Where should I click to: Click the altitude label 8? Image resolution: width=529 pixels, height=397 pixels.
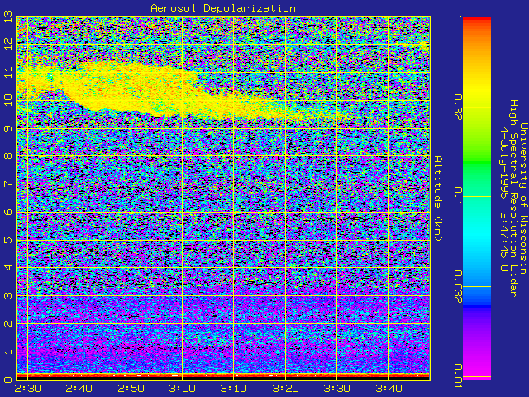(x=8, y=156)
